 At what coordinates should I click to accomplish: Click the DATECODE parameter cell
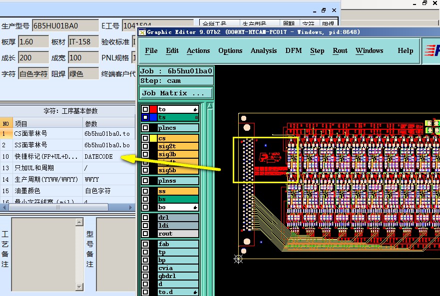(x=109, y=157)
